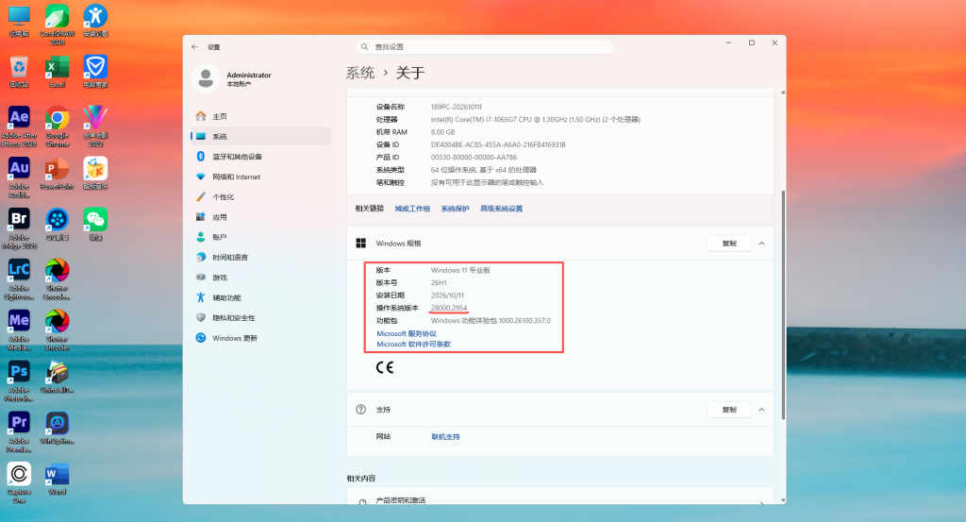Open 应用 settings page
966x522 pixels.
tap(261, 217)
